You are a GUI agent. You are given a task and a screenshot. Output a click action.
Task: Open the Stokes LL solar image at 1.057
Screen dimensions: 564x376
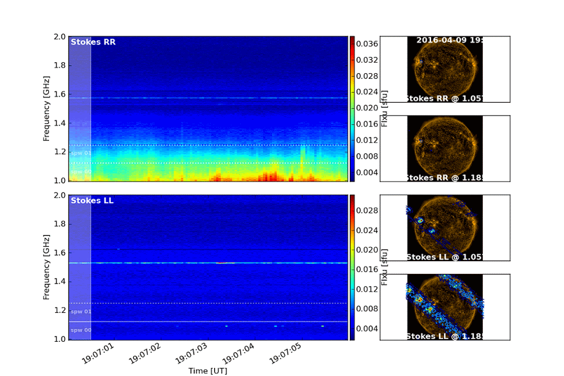[x=445, y=228]
